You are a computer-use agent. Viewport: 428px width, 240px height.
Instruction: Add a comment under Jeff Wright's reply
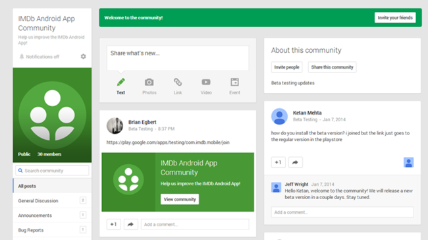click(x=342, y=212)
